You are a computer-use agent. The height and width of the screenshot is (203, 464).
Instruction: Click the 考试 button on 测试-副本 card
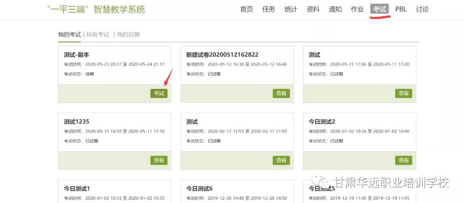pyautogui.click(x=159, y=93)
